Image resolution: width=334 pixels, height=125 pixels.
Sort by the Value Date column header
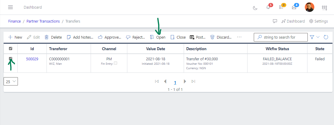click(x=155, y=49)
